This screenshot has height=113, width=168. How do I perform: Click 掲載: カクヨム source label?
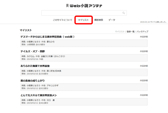point(28,56)
